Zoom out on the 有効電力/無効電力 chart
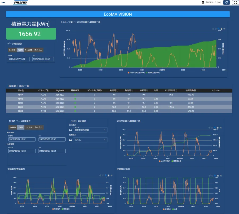The width and height of the screenshot is (239, 214). click(103, 176)
